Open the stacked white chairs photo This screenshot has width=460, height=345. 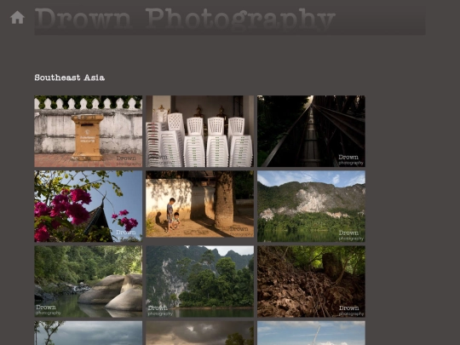200,131
